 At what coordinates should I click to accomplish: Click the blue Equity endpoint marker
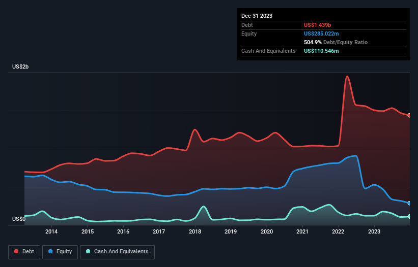pos(409,203)
